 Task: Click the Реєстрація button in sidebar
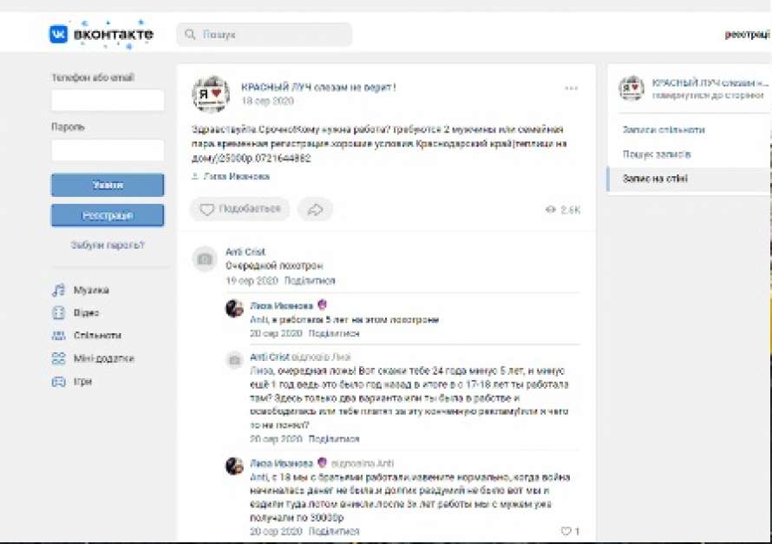pos(108,215)
